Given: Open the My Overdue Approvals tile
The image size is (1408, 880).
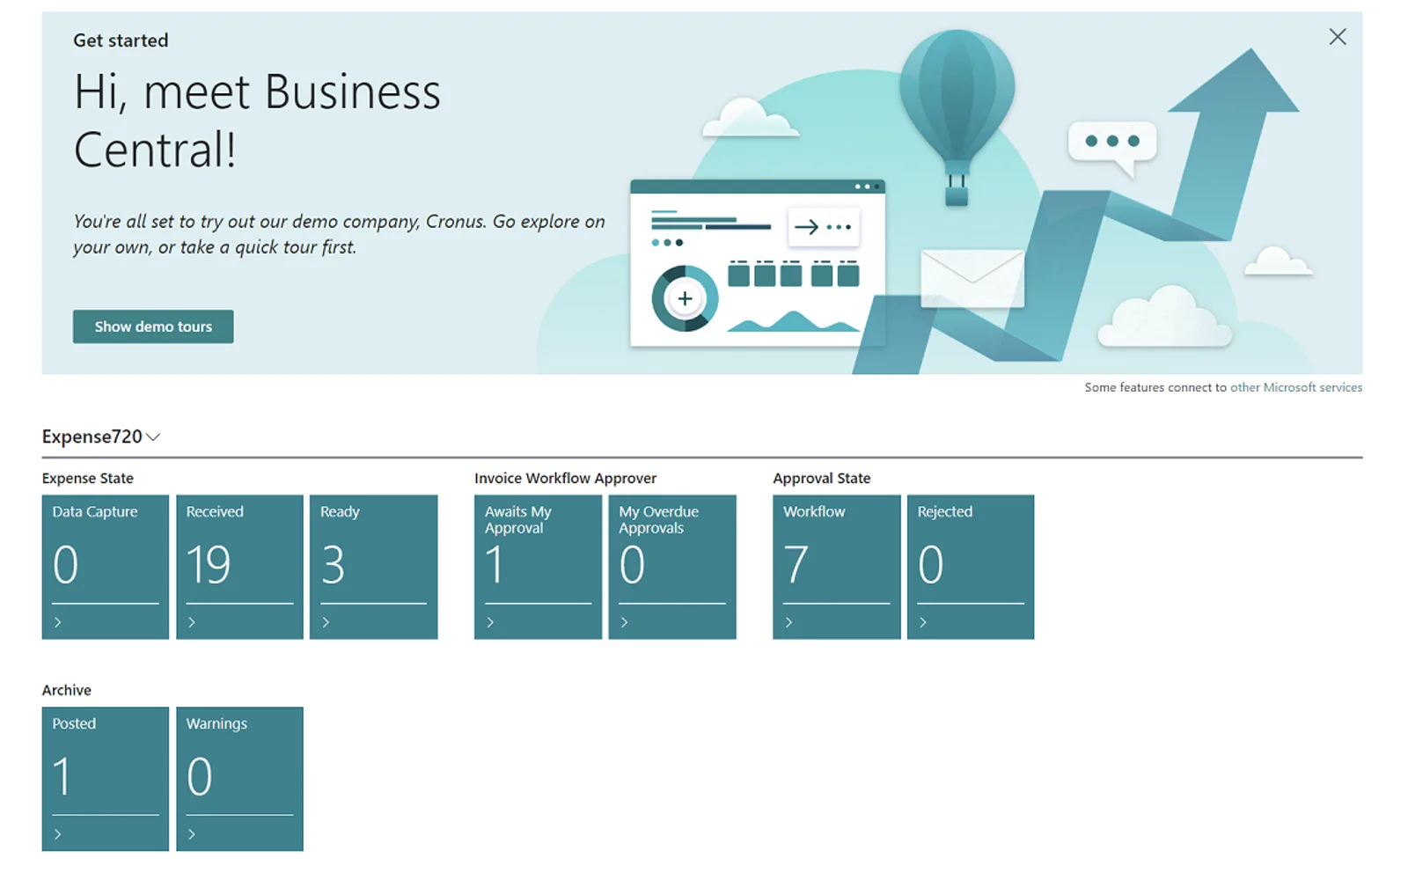Looking at the screenshot, I should pyautogui.click(x=672, y=567).
